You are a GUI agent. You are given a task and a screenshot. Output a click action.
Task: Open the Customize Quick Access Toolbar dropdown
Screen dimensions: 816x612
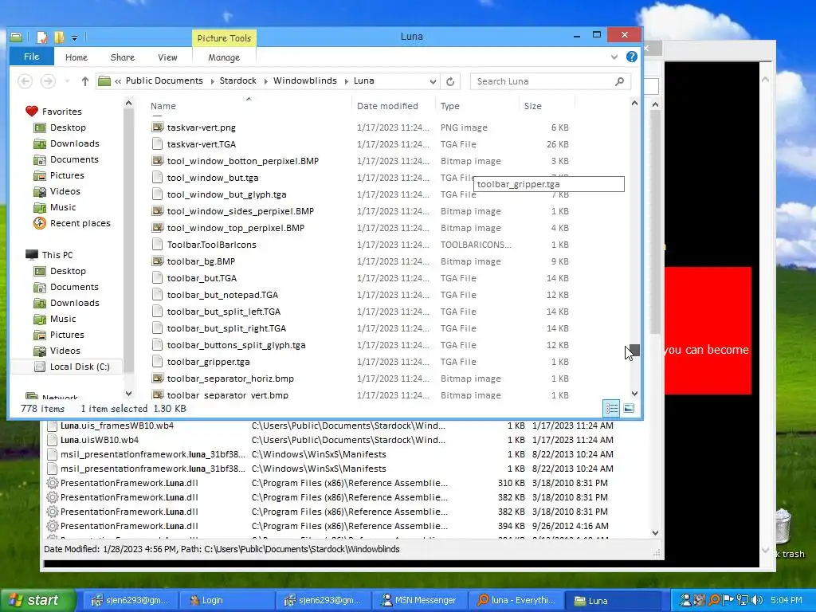tap(74, 38)
